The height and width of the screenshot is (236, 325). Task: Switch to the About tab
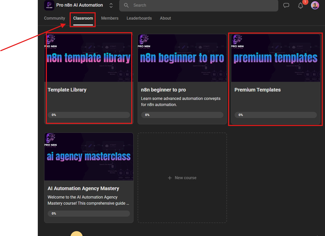[x=165, y=18]
